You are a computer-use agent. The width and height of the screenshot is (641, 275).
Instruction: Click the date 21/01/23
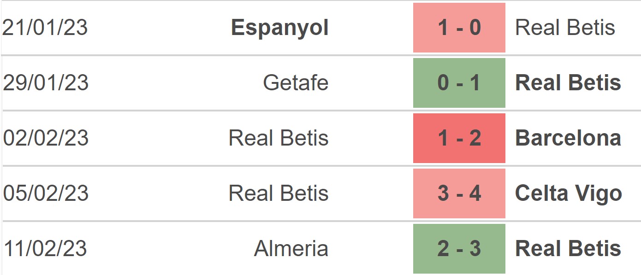(45, 28)
